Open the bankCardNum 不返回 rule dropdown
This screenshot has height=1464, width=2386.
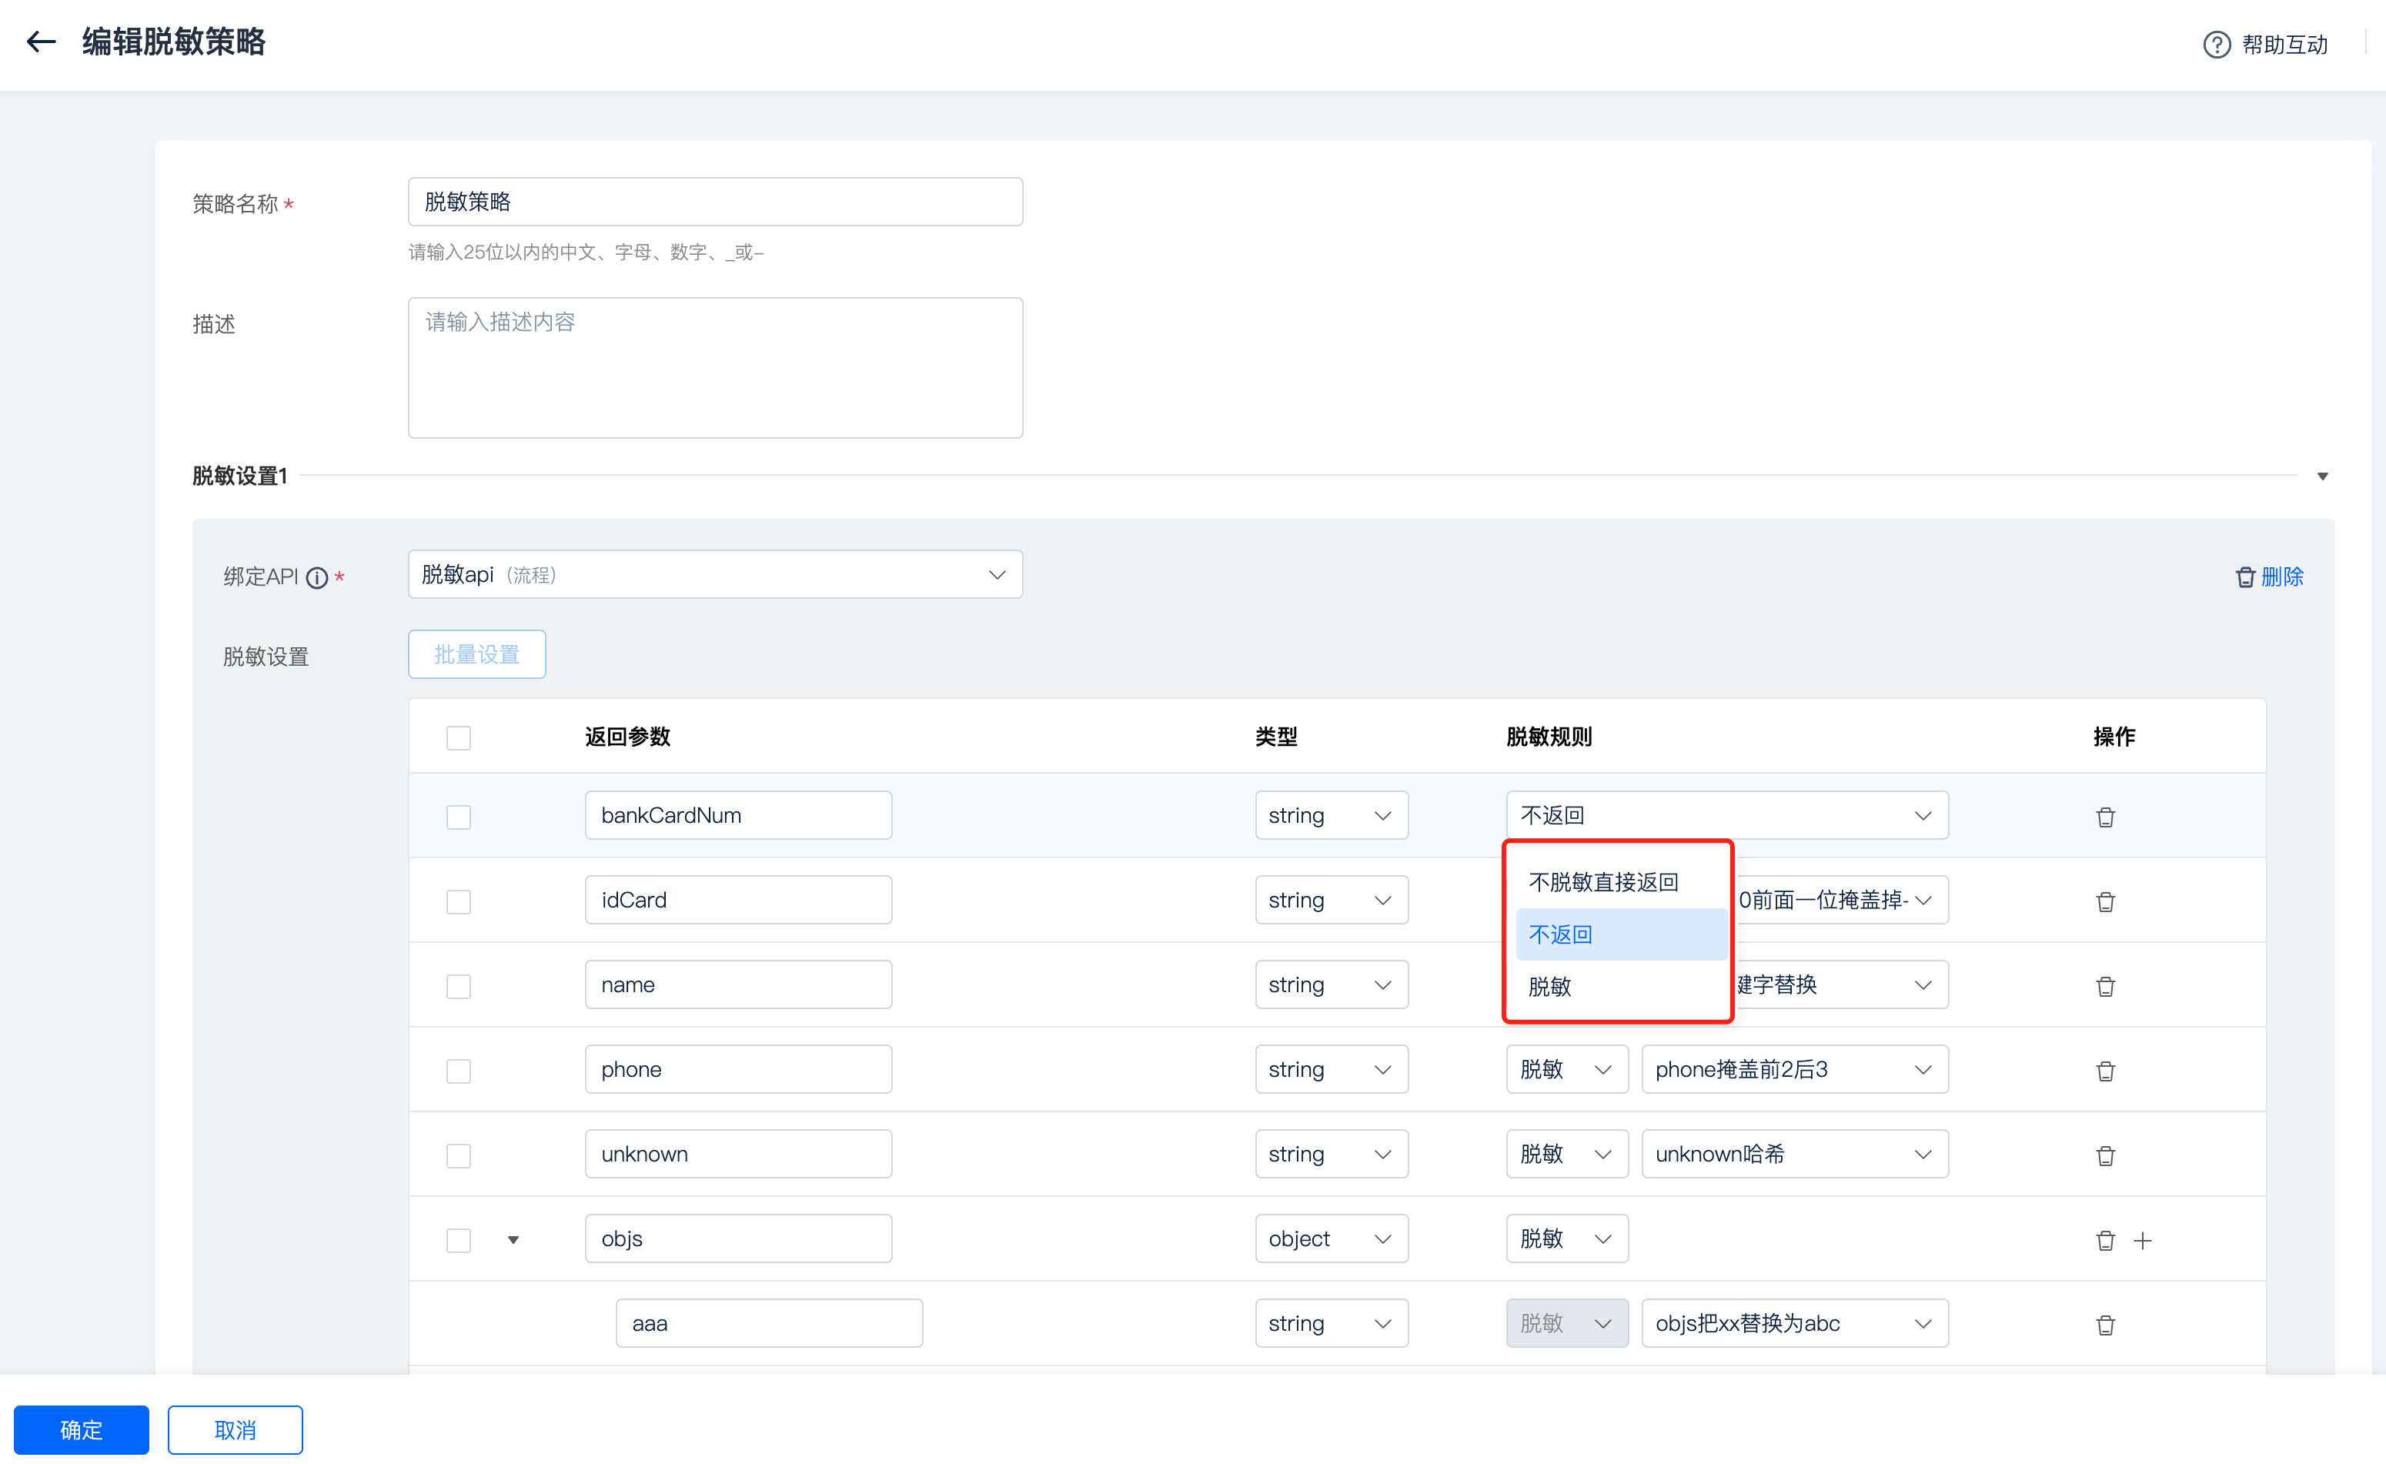pos(1726,815)
